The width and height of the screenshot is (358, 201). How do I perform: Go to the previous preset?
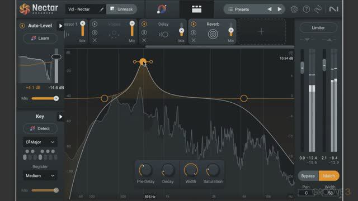click(270, 9)
